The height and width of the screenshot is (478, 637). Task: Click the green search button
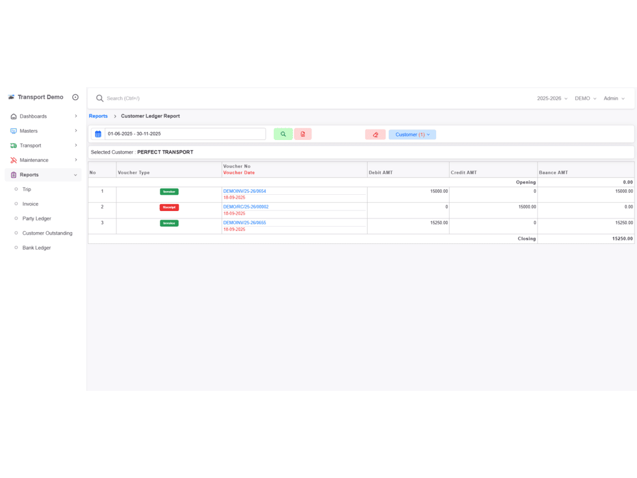pyautogui.click(x=283, y=134)
